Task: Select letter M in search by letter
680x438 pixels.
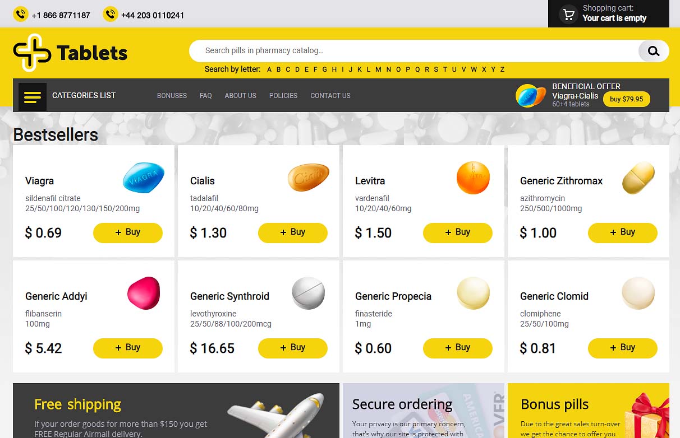Action: [x=378, y=69]
